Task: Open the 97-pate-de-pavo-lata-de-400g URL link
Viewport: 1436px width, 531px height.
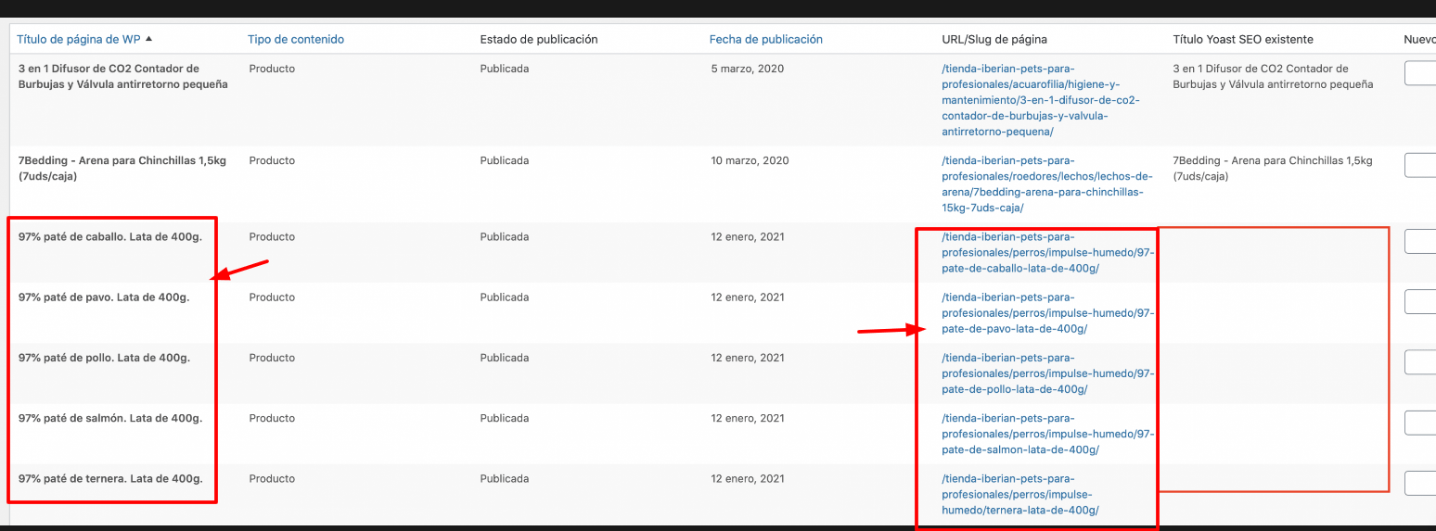Action: [1047, 313]
